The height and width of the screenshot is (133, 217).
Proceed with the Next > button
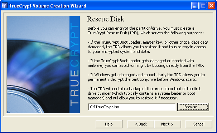168,124
